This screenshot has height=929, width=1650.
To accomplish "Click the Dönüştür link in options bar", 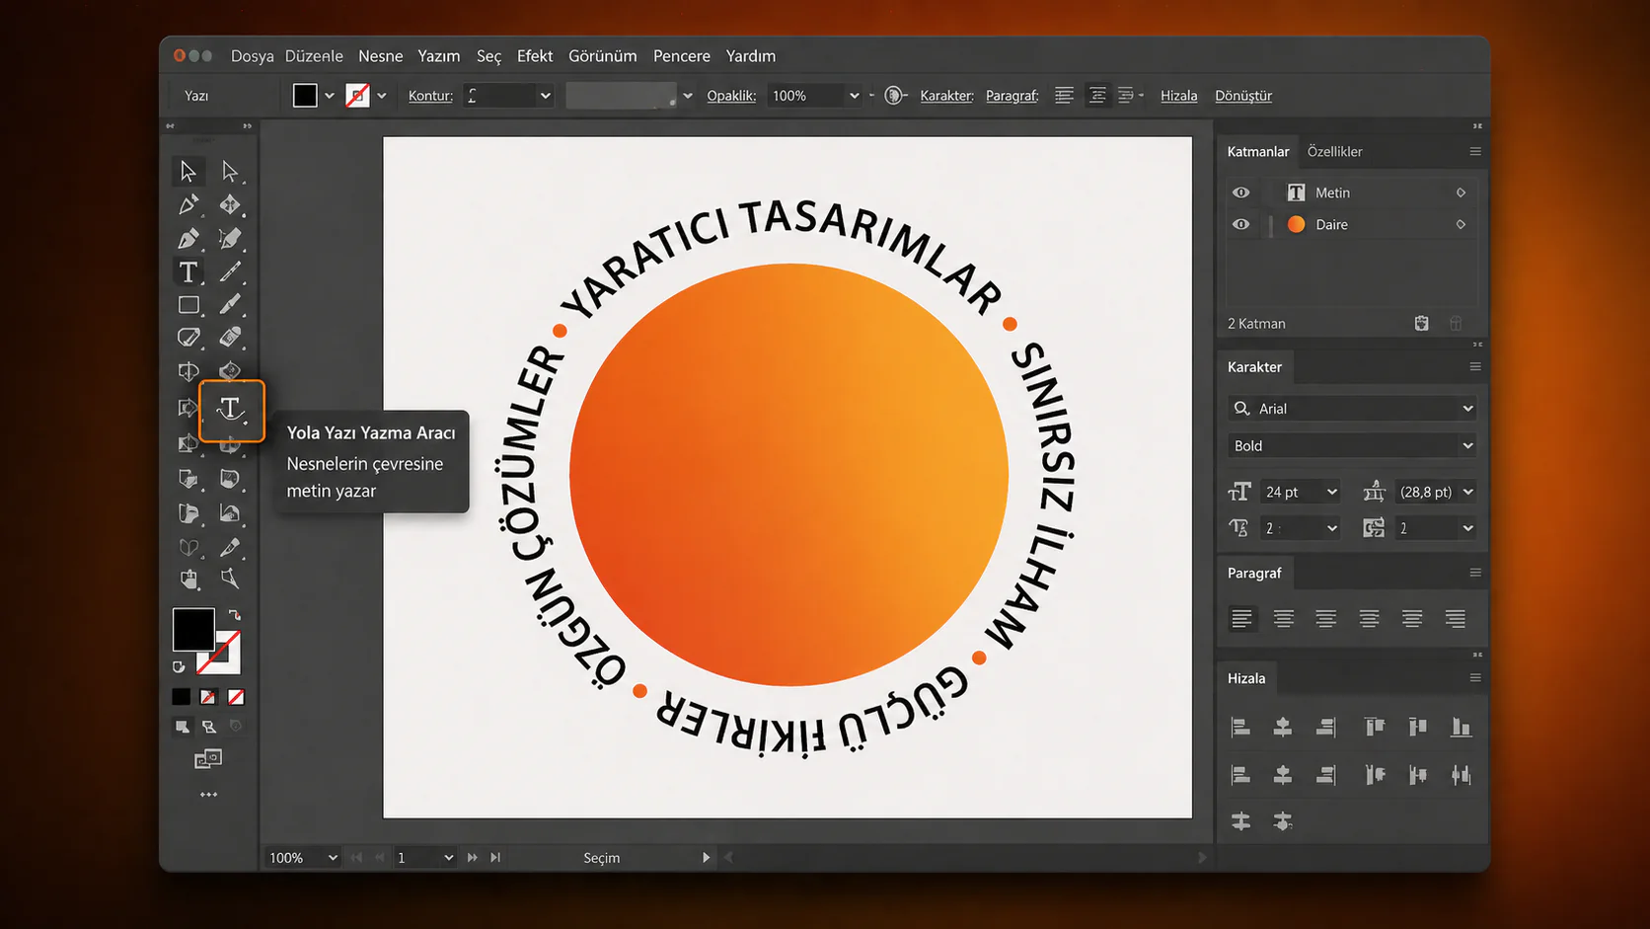I will [x=1242, y=95].
